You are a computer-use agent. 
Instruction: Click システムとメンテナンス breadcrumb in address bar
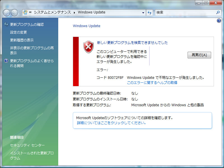[x=52, y=12]
